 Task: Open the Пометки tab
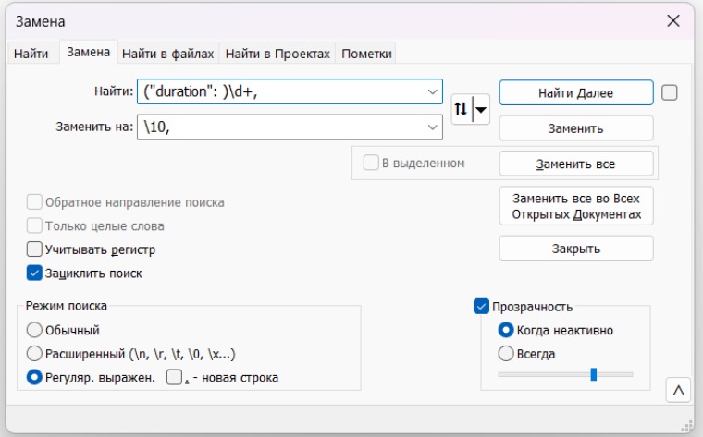click(366, 54)
